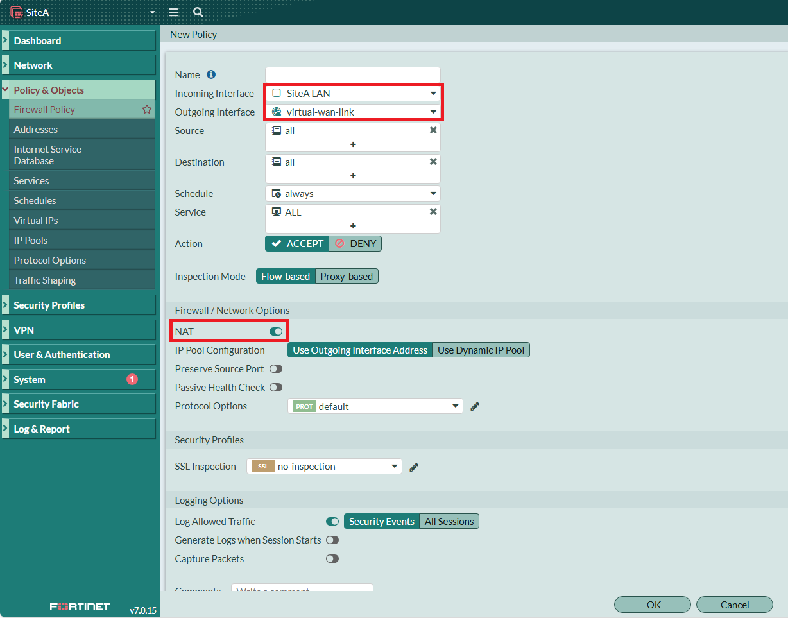Select Flow-based inspection mode
This screenshot has width=788, height=618.
pyautogui.click(x=286, y=277)
